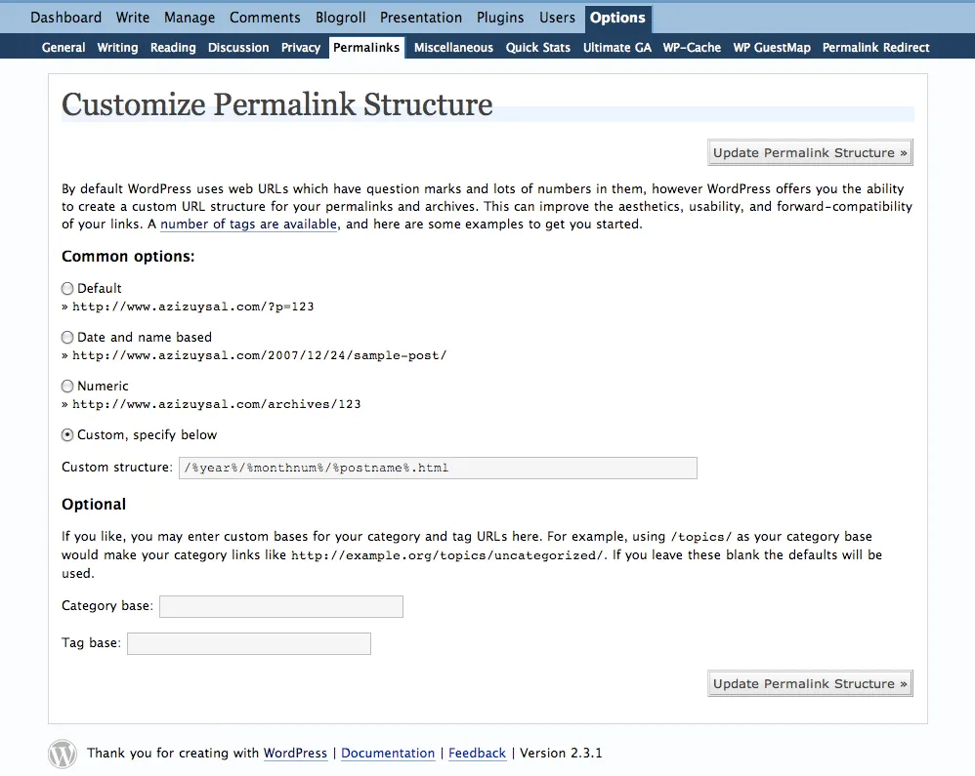Open the Manage menu
This screenshot has height=776, width=975.
click(x=189, y=18)
